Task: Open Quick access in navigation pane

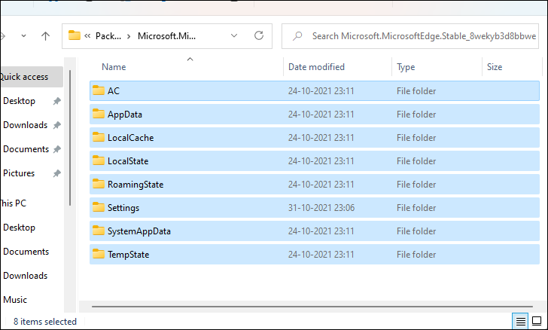Action: [x=24, y=77]
